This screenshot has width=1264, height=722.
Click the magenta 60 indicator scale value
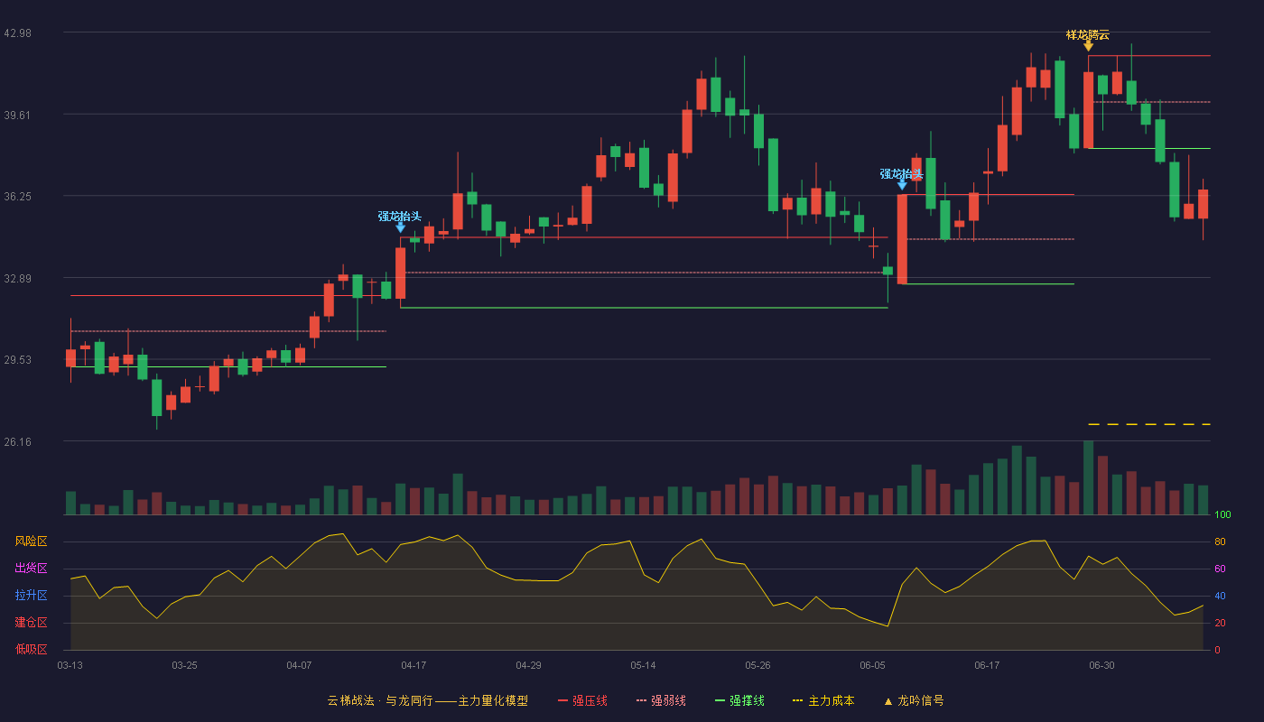[x=1220, y=569]
